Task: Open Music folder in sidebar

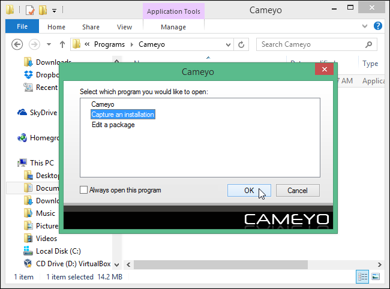Action: point(40,213)
